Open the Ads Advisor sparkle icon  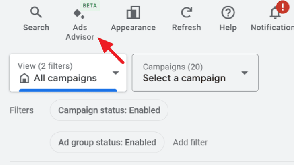pos(79,14)
